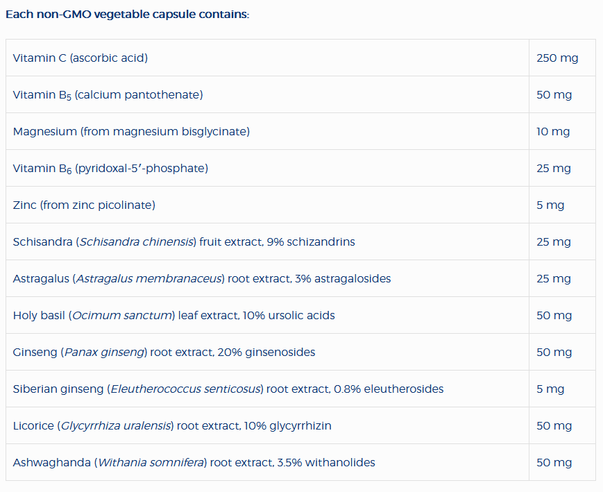Select the Ashwagandha 50 mg dosage cell
This screenshot has width=603, height=492.
click(554, 462)
